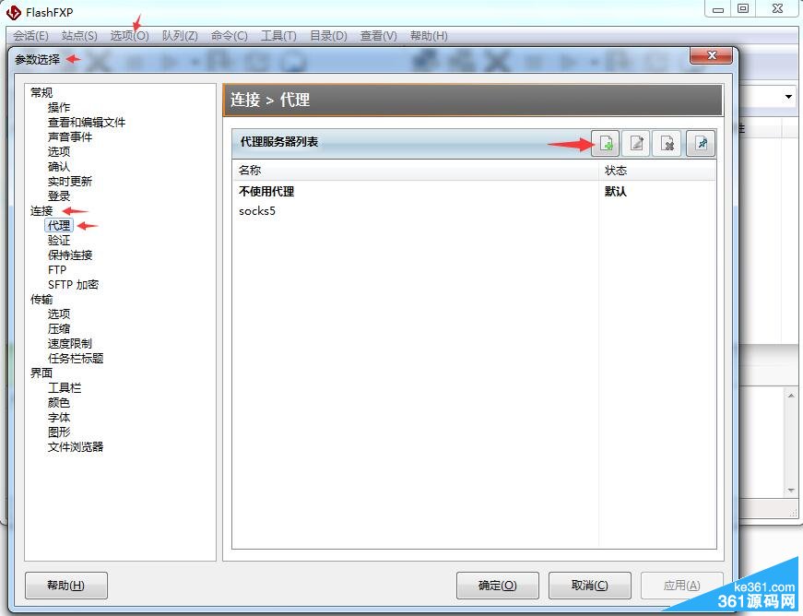The width and height of the screenshot is (803, 616).
Task: Open the 选项(O) menu
Action: coord(130,36)
